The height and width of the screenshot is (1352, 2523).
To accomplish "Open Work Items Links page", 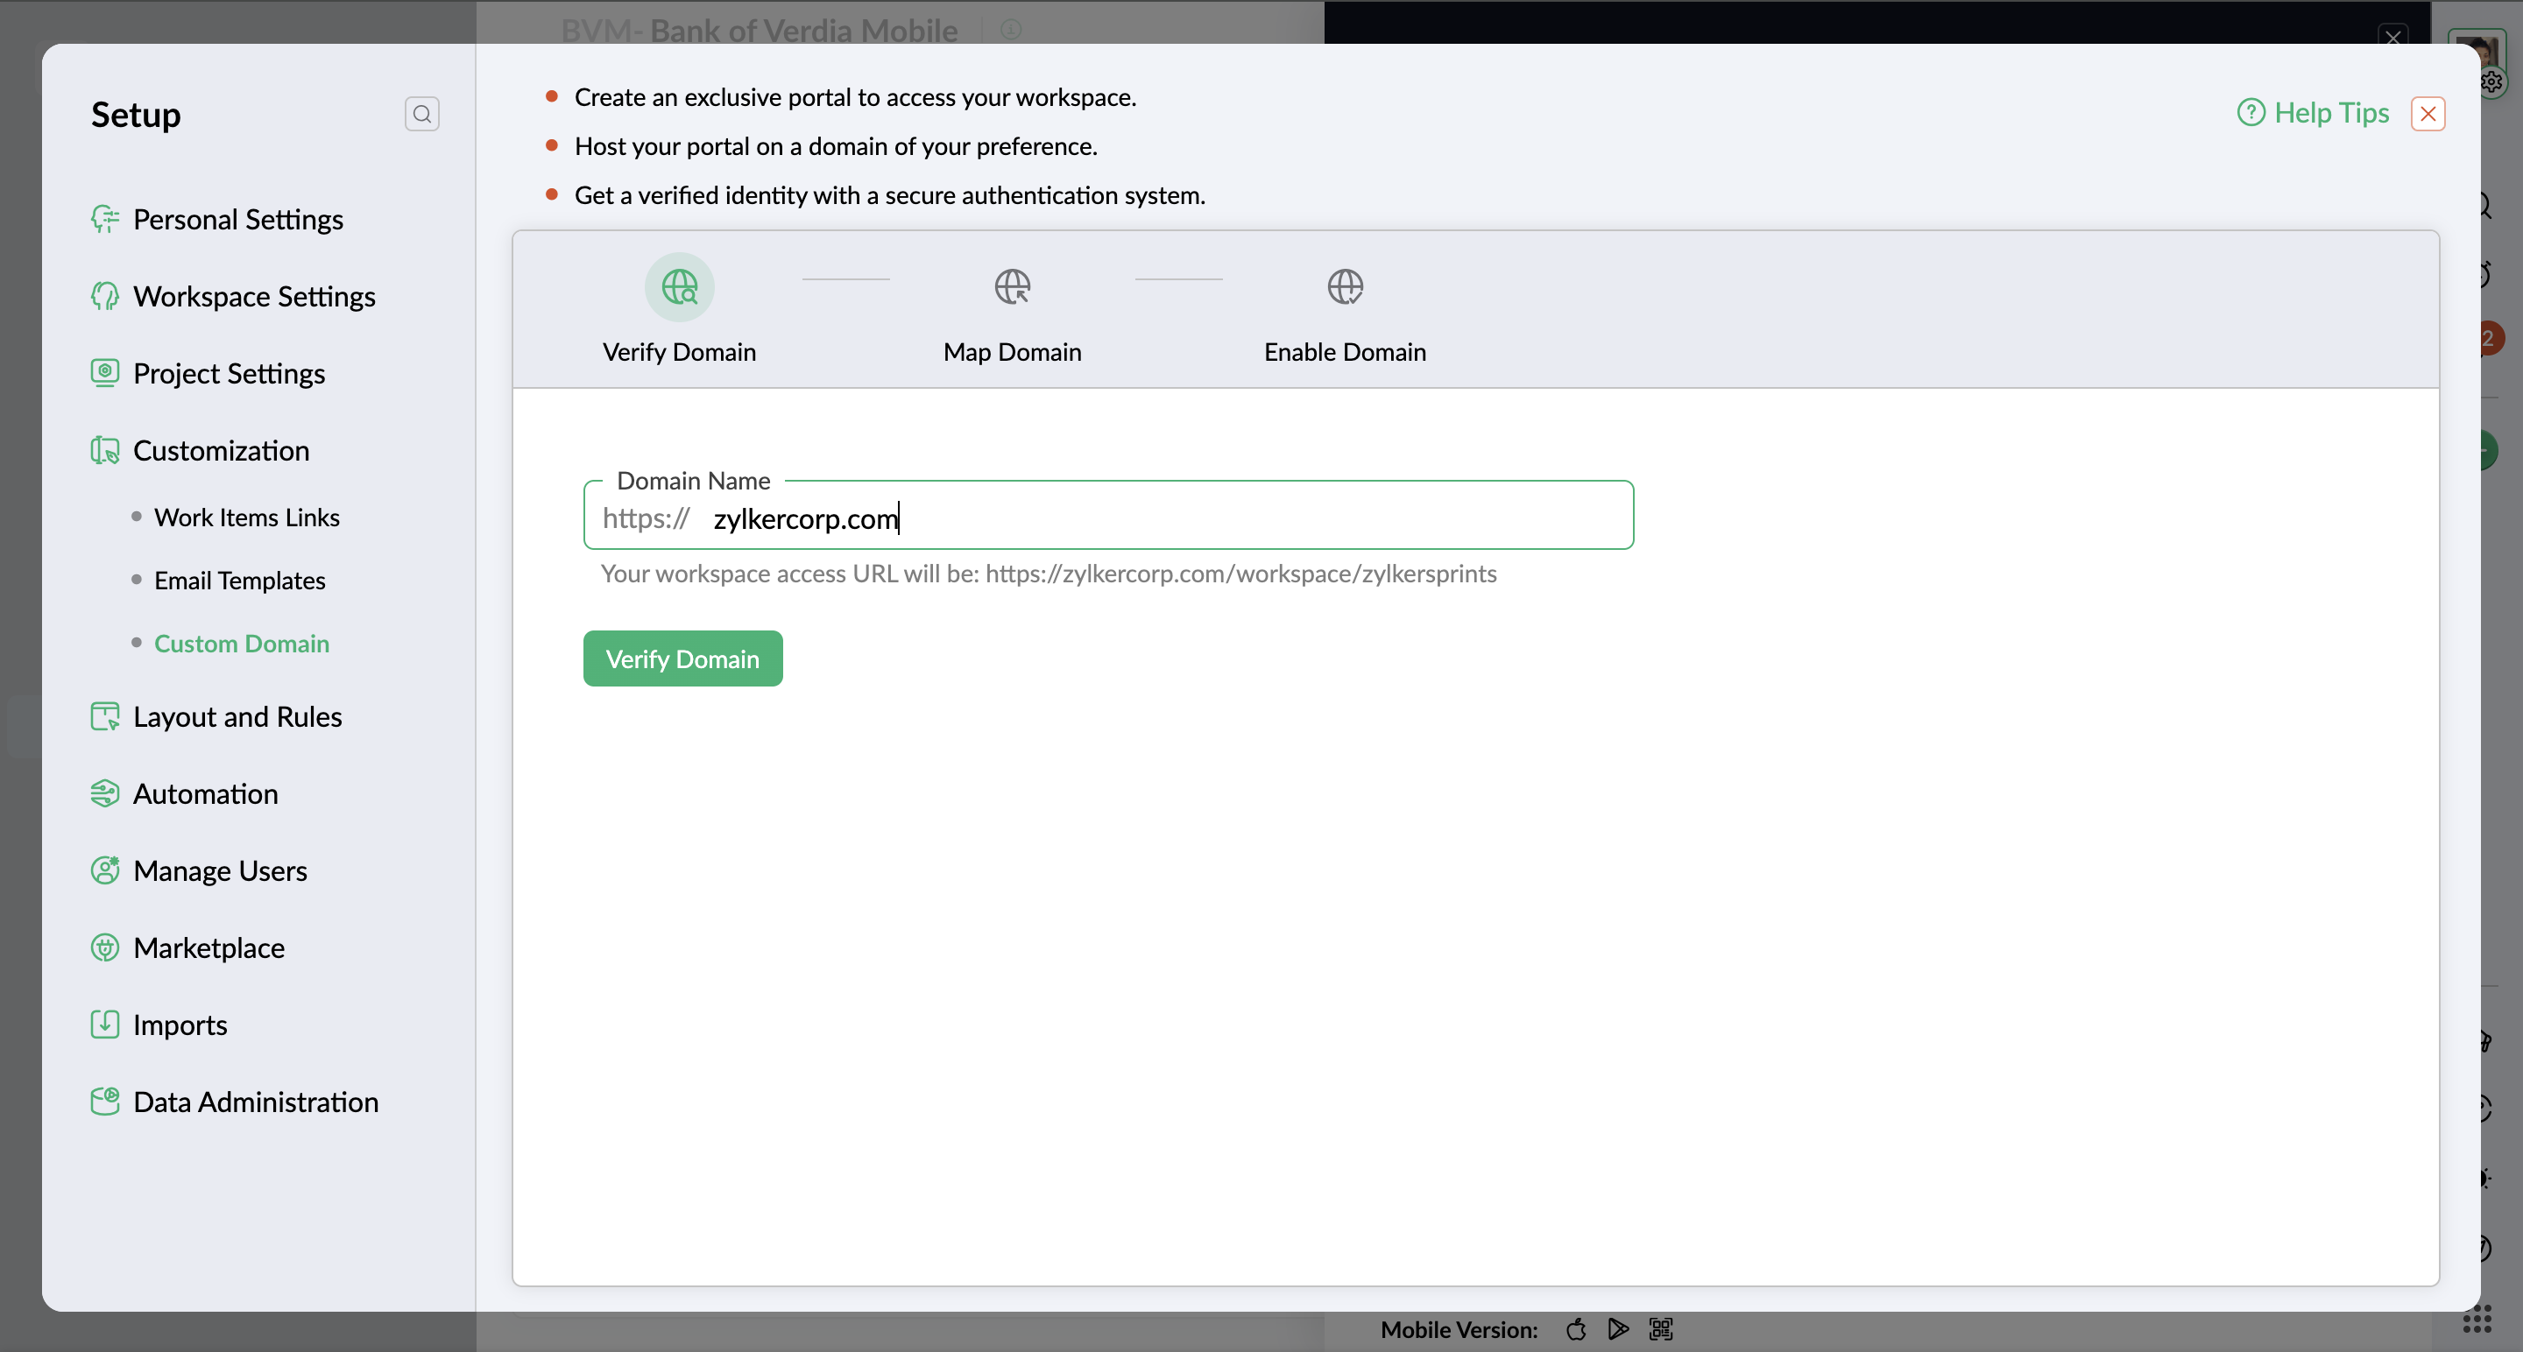I will click(247, 518).
